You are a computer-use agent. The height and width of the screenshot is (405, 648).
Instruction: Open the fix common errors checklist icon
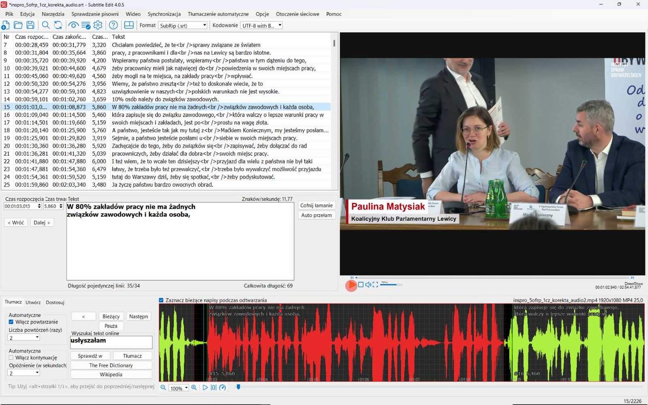click(86, 25)
